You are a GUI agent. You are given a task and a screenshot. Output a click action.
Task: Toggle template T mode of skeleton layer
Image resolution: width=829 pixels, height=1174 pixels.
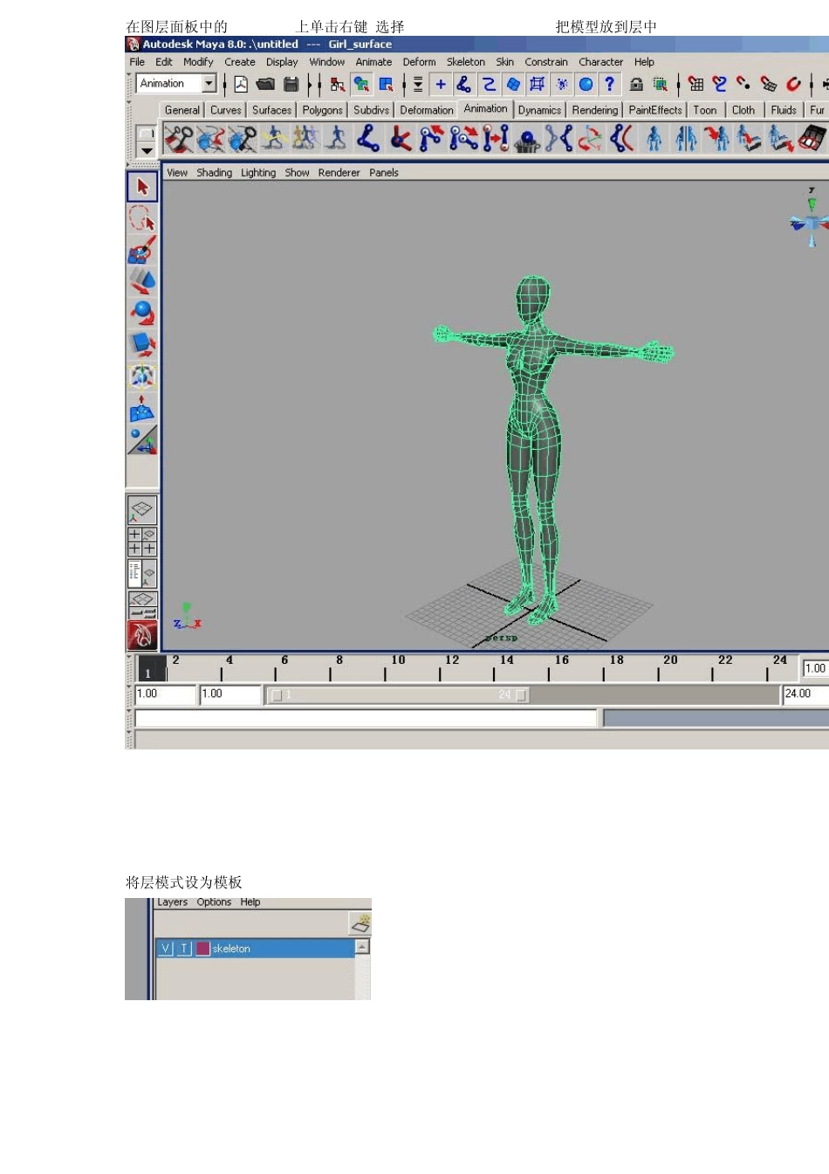tap(184, 949)
